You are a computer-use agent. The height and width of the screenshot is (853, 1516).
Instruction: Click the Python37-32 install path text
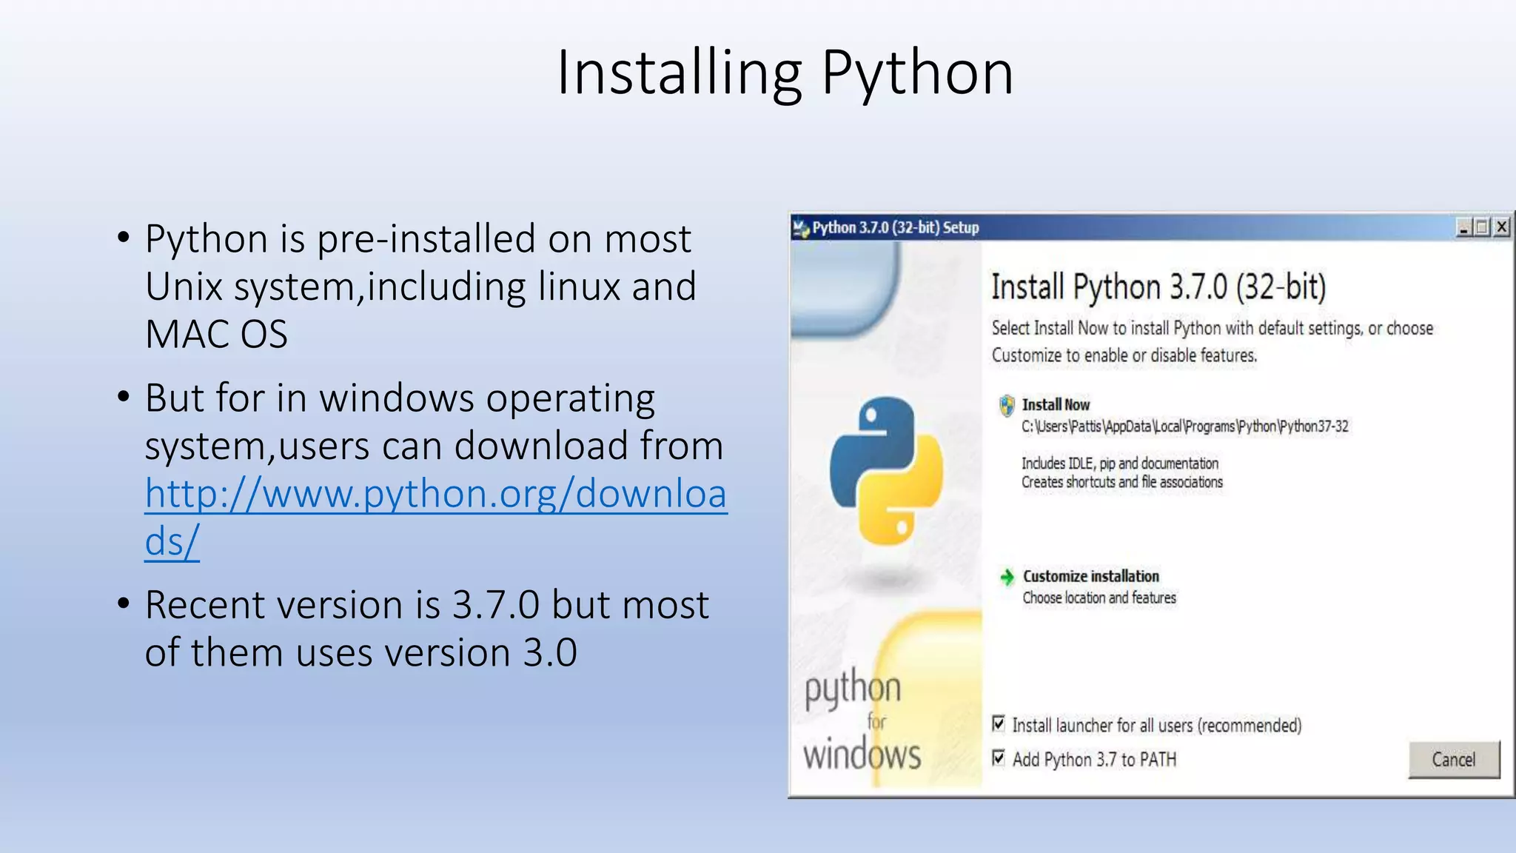click(x=1184, y=426)
